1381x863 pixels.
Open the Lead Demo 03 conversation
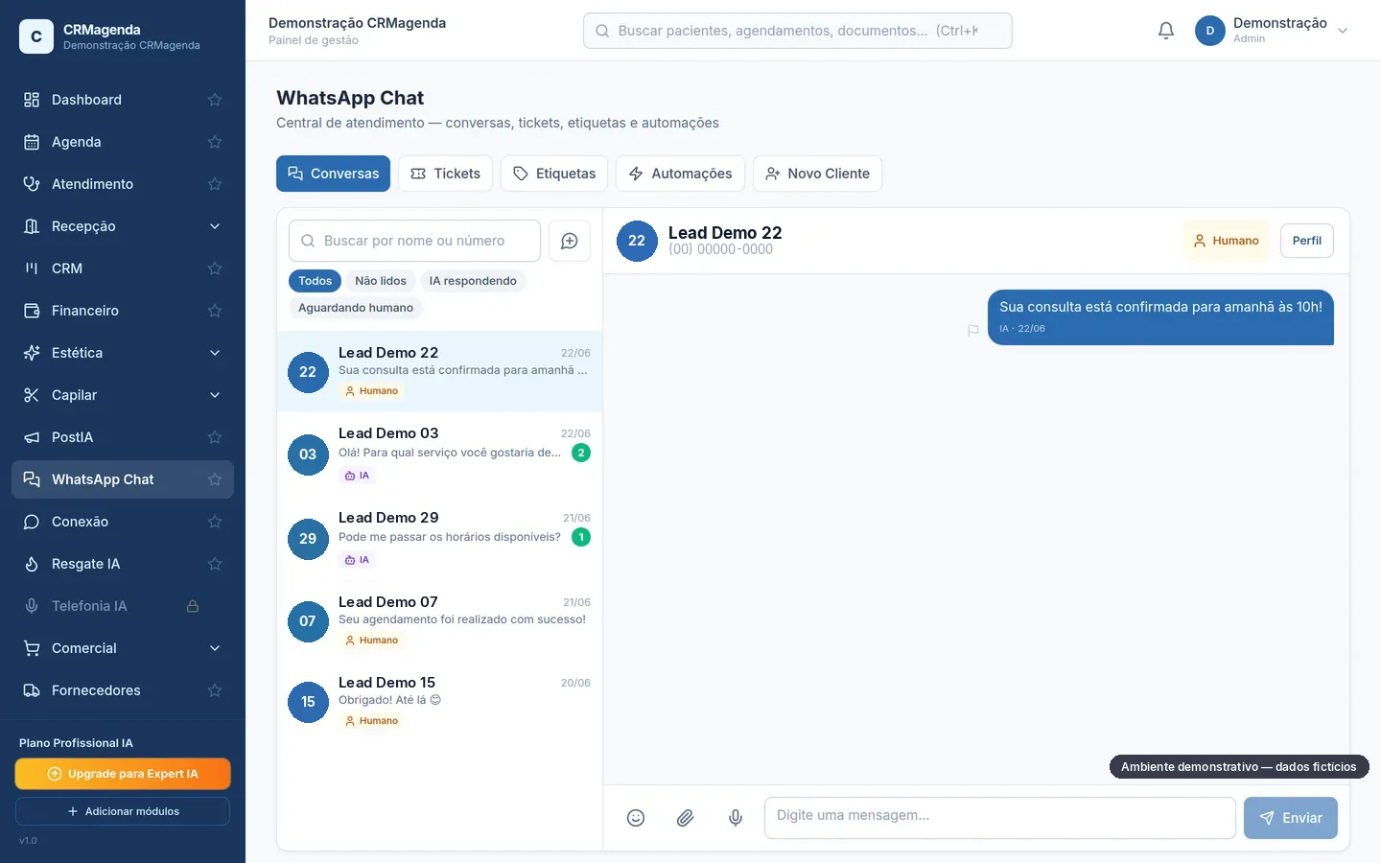click(439, 455)
